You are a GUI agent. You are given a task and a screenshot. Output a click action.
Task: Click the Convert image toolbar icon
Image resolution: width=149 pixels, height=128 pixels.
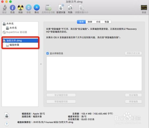(x=70, y=8)
